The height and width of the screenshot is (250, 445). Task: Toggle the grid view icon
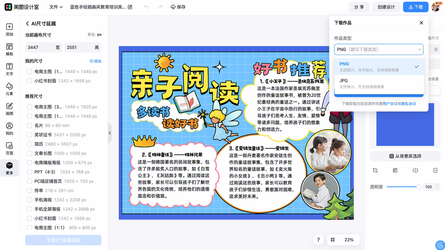click(x=333, y=240)
